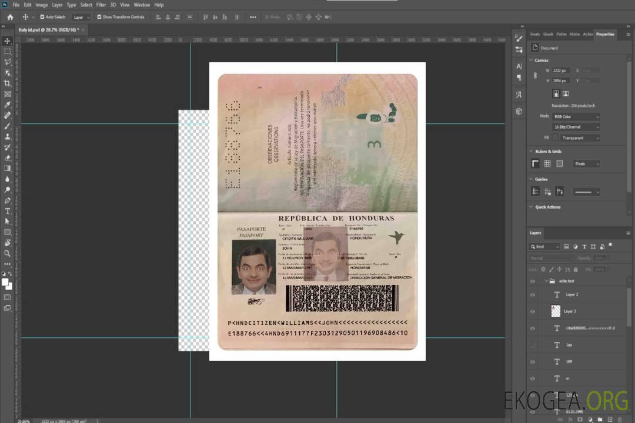Collapse the 'adita text' layer group
Screen dimensions: 635x423
pos(546,281)
